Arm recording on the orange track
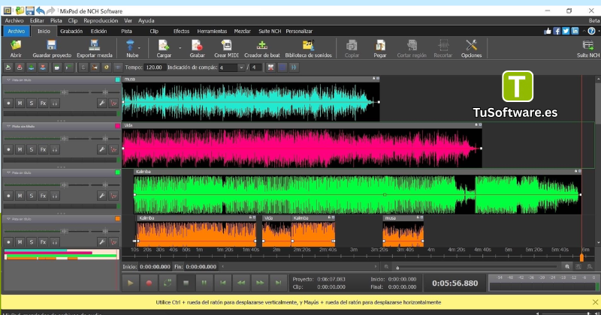This screenshot has width=601, height=315. point(8,242)
